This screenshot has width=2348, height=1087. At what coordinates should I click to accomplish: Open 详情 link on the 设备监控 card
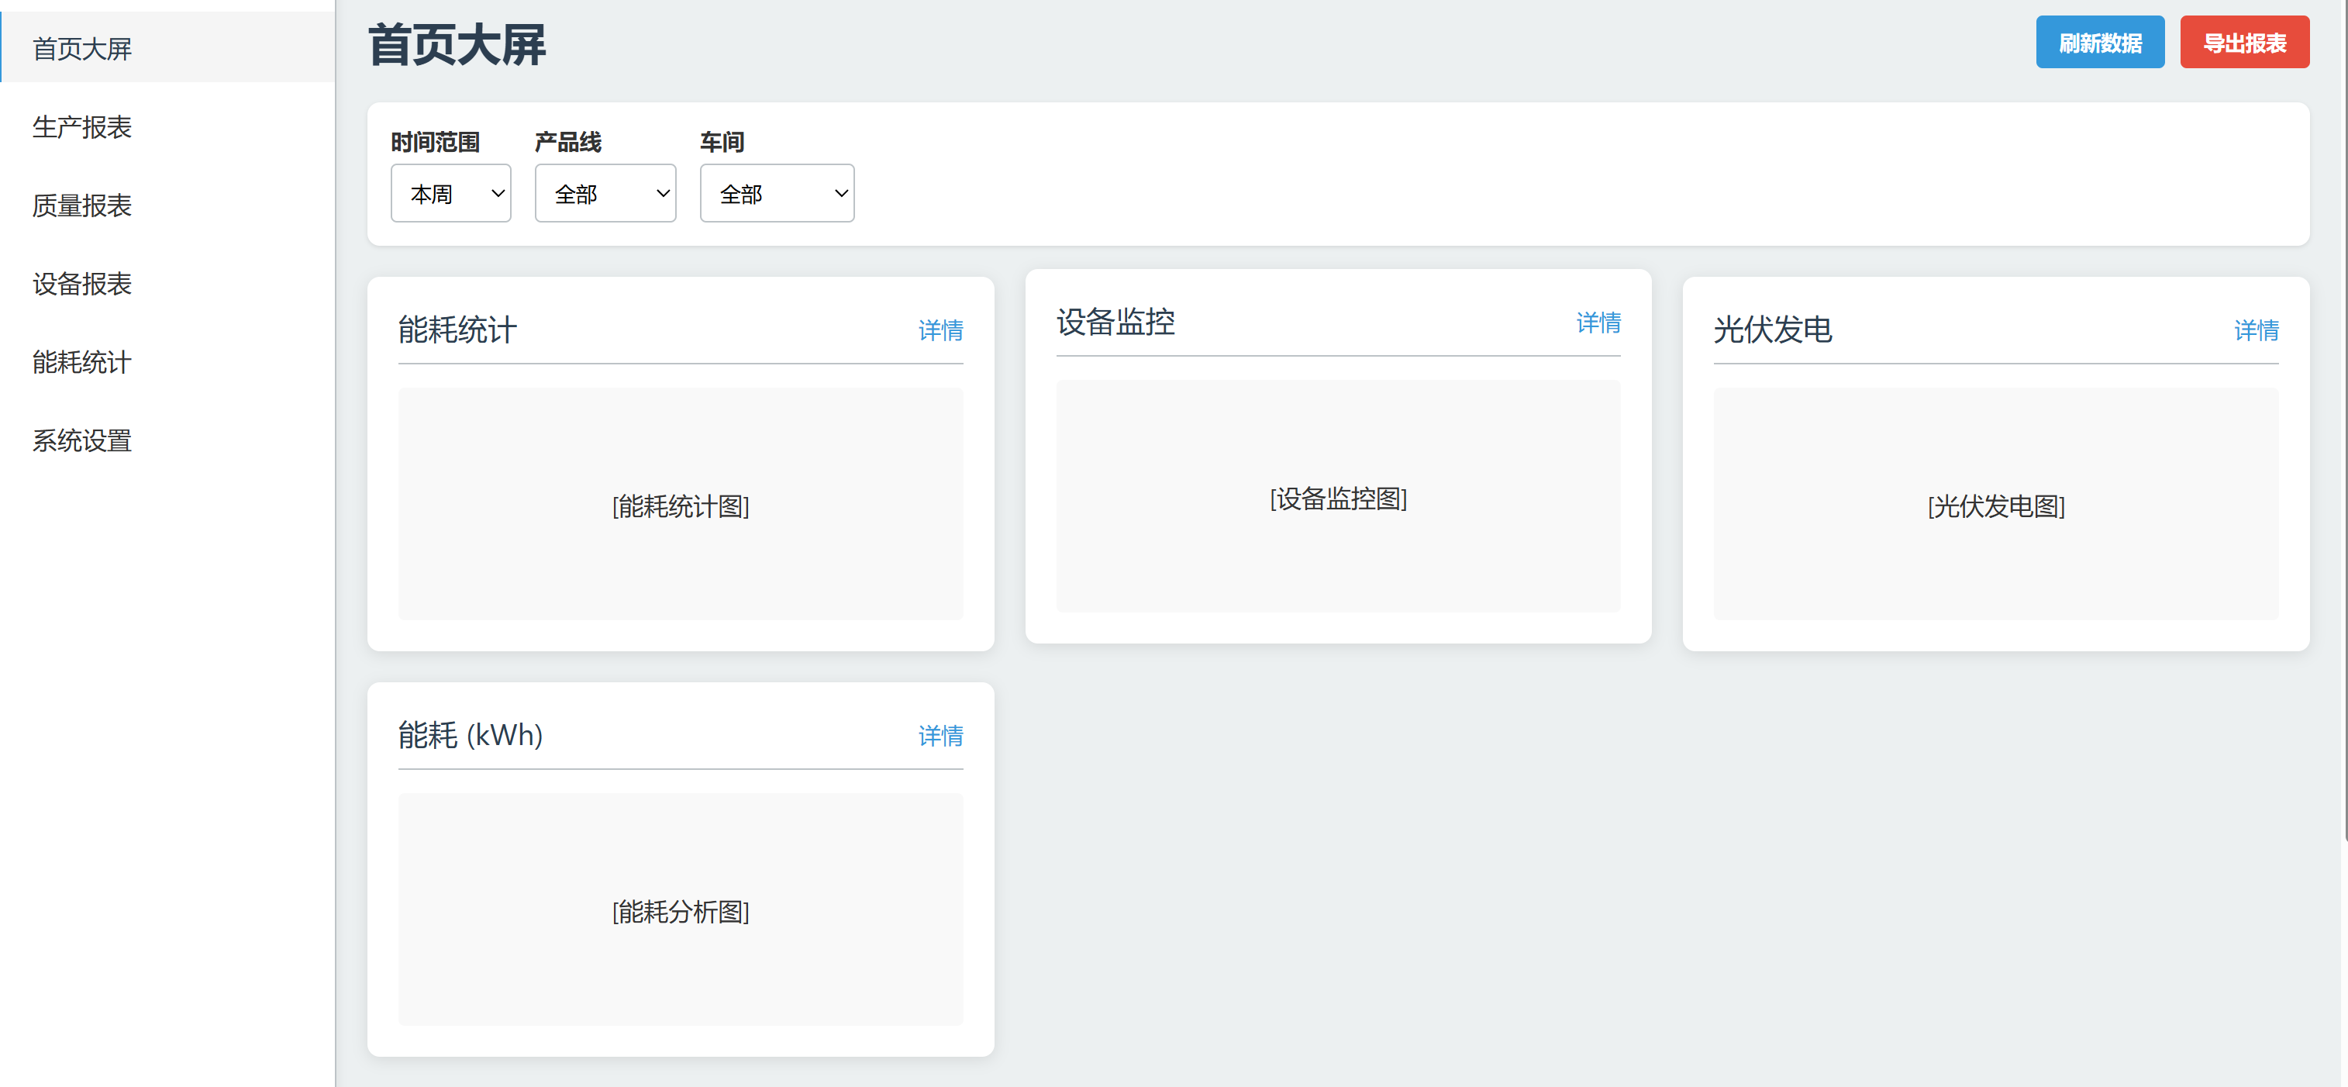click(x=1598, y=323)
